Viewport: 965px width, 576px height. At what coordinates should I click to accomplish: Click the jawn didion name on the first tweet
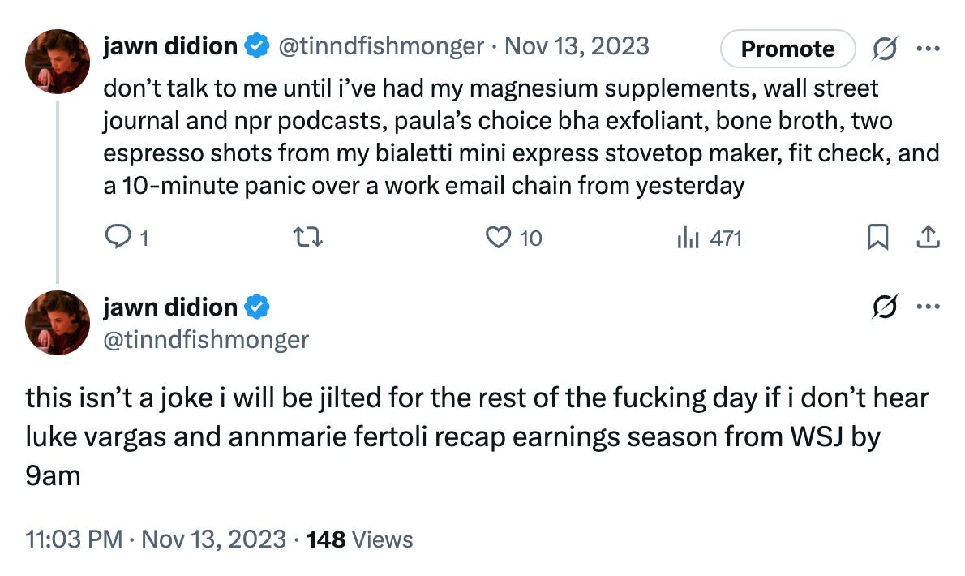point(170,47)
